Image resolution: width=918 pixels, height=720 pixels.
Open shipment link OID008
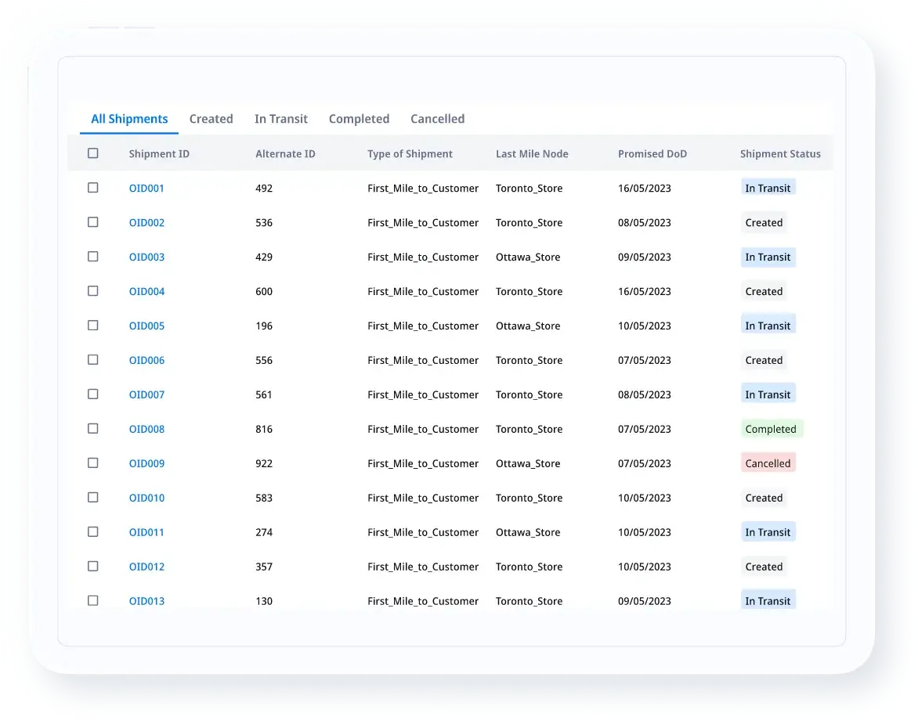tap(146, 430)
